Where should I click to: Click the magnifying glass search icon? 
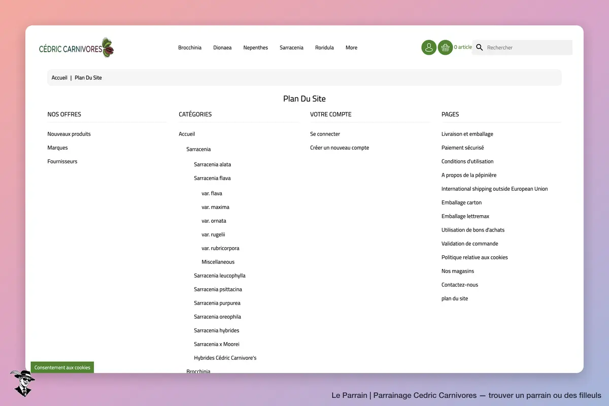(480, 48)
